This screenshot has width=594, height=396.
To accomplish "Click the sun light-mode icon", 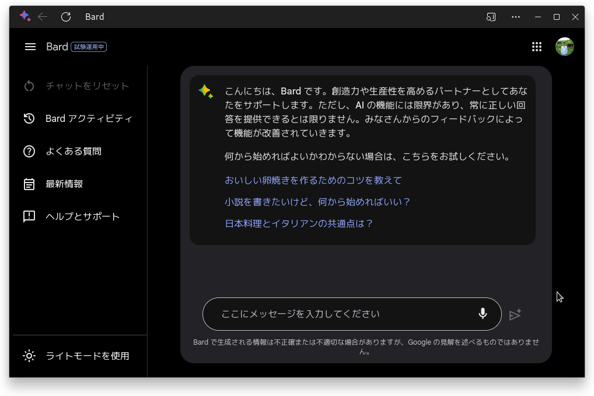I will (x=29, y=356).
